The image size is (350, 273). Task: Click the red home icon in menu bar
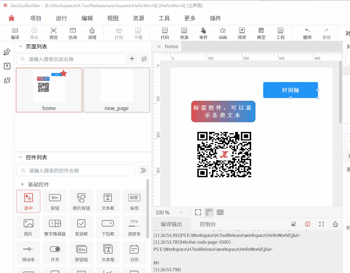click(11, 18)
